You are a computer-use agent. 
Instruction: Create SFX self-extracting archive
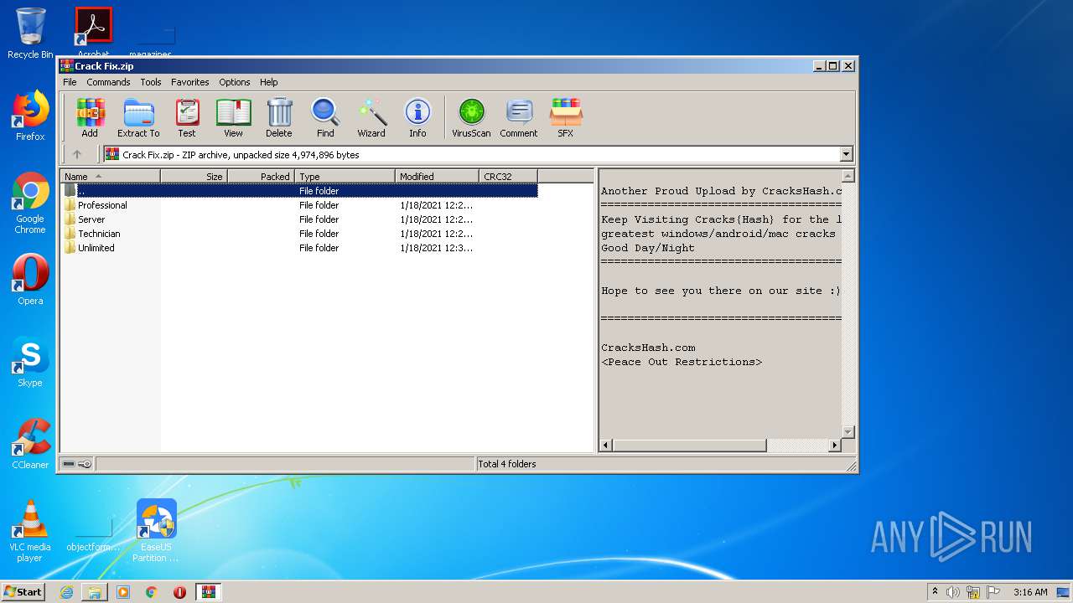(x=566, y=117)
